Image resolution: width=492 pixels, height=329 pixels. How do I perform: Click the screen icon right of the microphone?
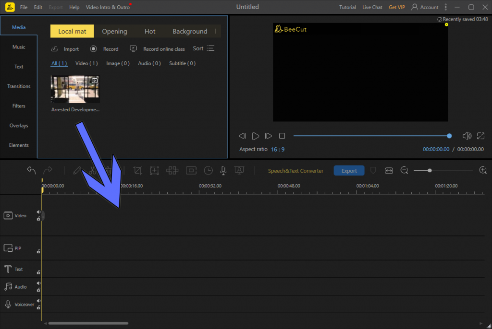click(239, 170)
